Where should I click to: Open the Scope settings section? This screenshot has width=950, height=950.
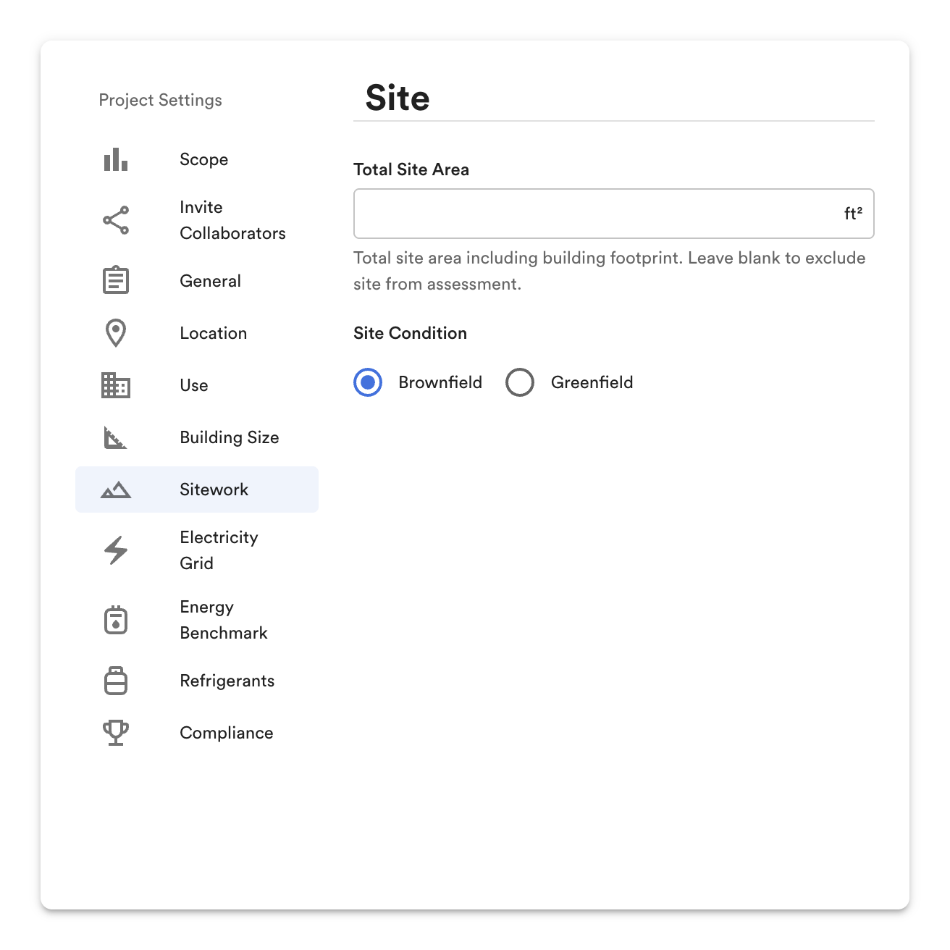197,159
